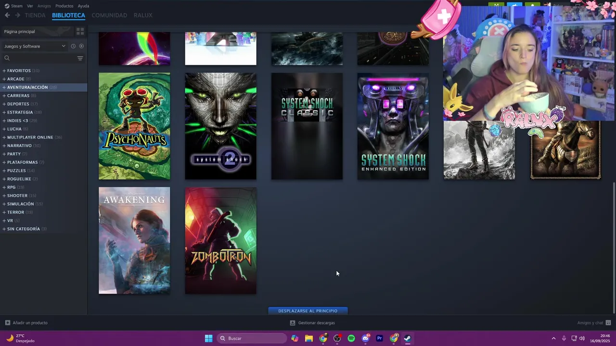Click the library search magnifier icon

[x=7, y=58]
